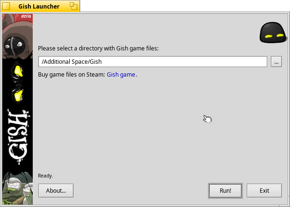Viewport: 290px width, 207px height.
Task: Click the 'Ready.' status text
Action: (46, 176)
